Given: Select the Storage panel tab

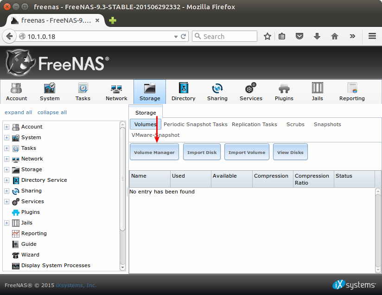Looking at the screenshot, I should click(x=146, y=112).
